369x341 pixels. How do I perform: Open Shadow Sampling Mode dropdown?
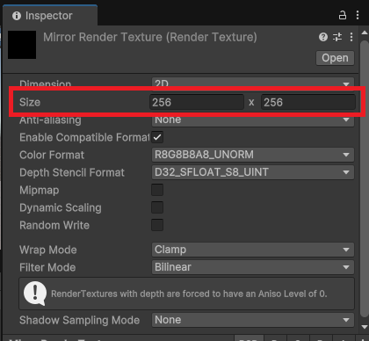click(x=253, y=320)
